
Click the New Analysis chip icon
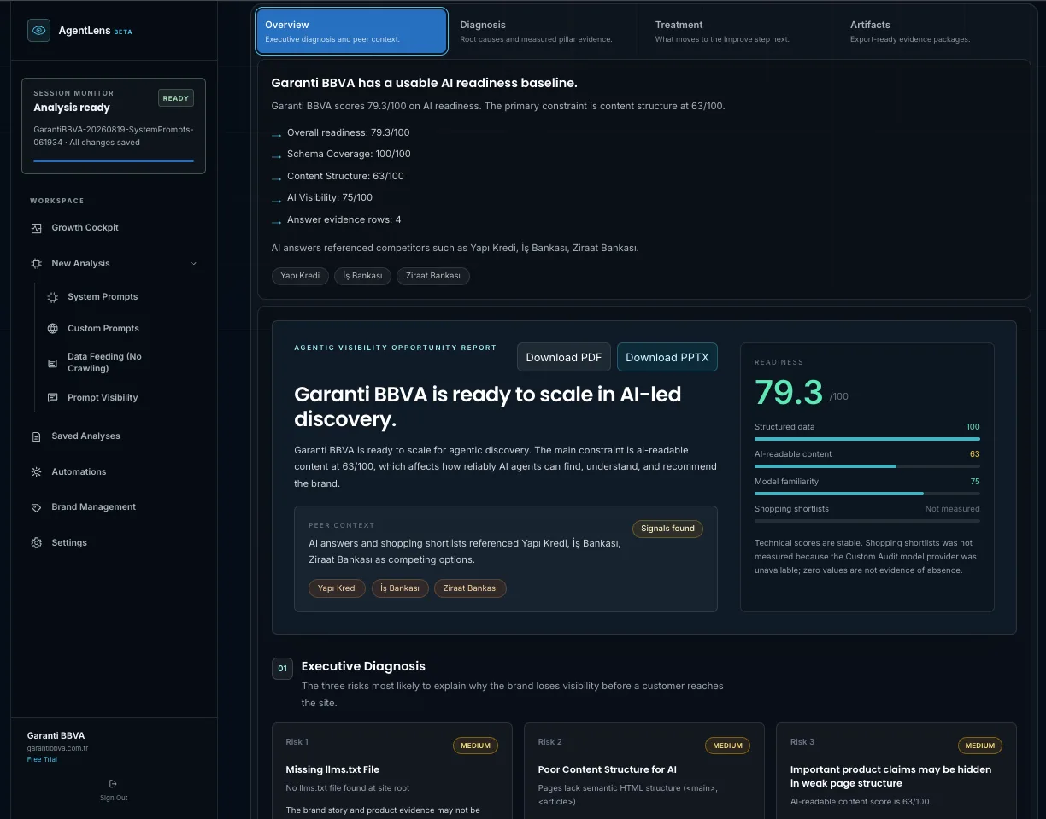pyautogui.click(x=36, y=264)
